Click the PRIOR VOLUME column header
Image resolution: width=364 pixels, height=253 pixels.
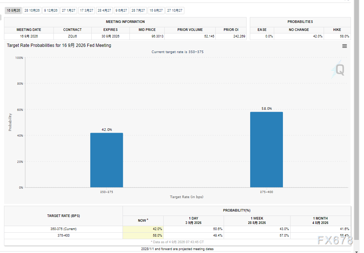190,30
